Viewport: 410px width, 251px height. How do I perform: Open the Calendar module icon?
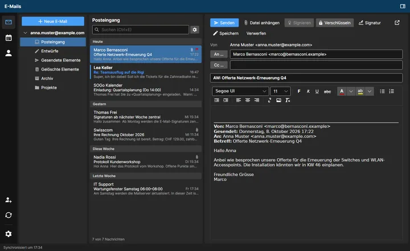click(9, 38)
